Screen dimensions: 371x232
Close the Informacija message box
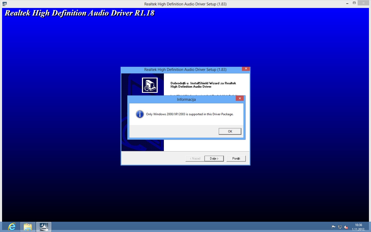click(x=240, y=98)
